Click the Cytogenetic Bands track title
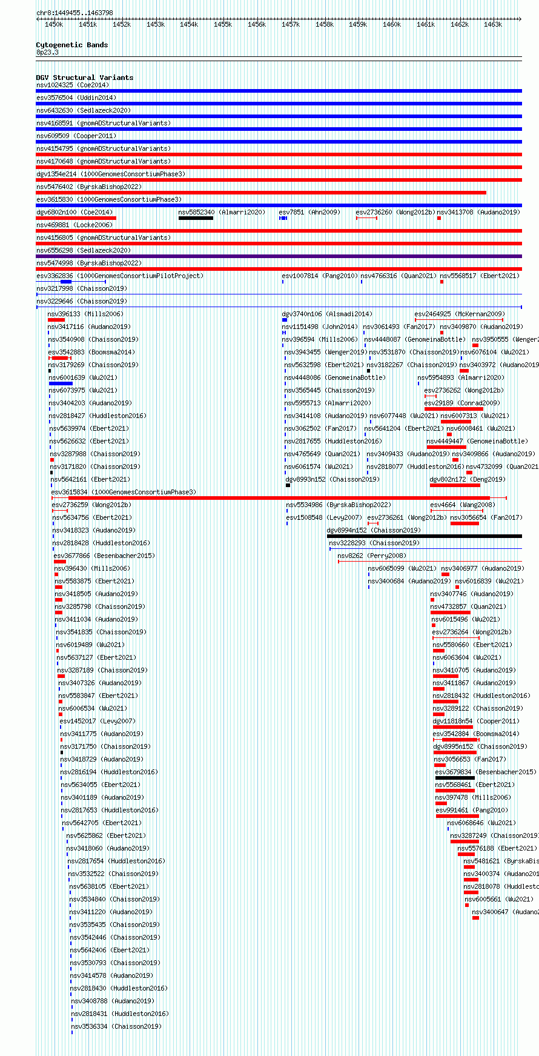 72,45
